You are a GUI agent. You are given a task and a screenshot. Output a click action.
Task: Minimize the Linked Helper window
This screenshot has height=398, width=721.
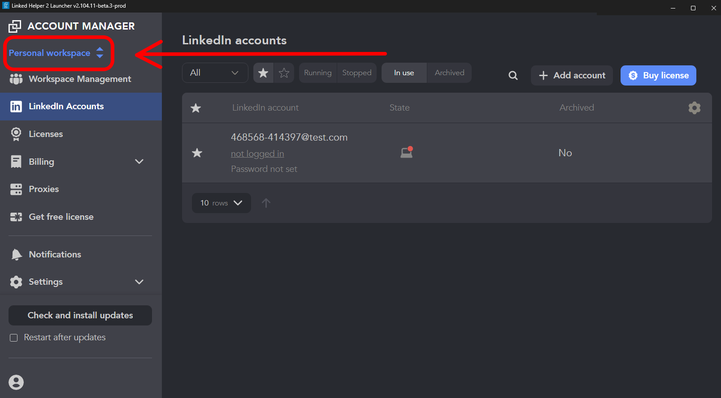[673, 8]
